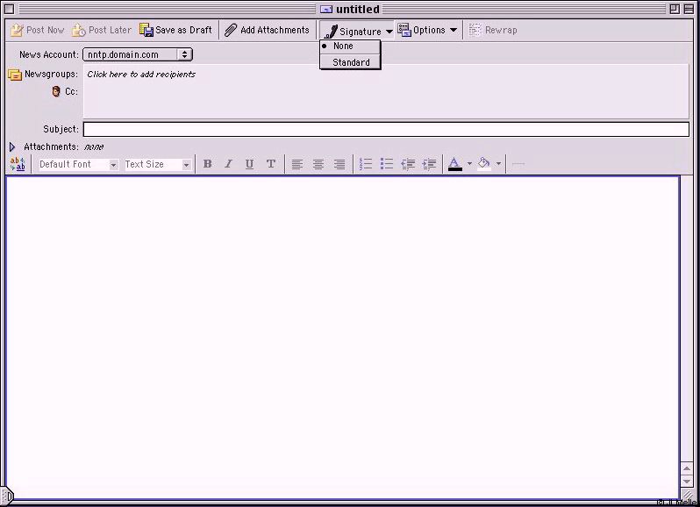Click 'Click here to add recipients' area
The height and width of the screenshot is (507, 700).
coord(141,74)
